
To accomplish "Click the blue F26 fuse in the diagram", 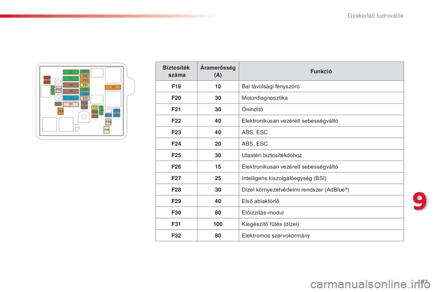I will [85, 94].
